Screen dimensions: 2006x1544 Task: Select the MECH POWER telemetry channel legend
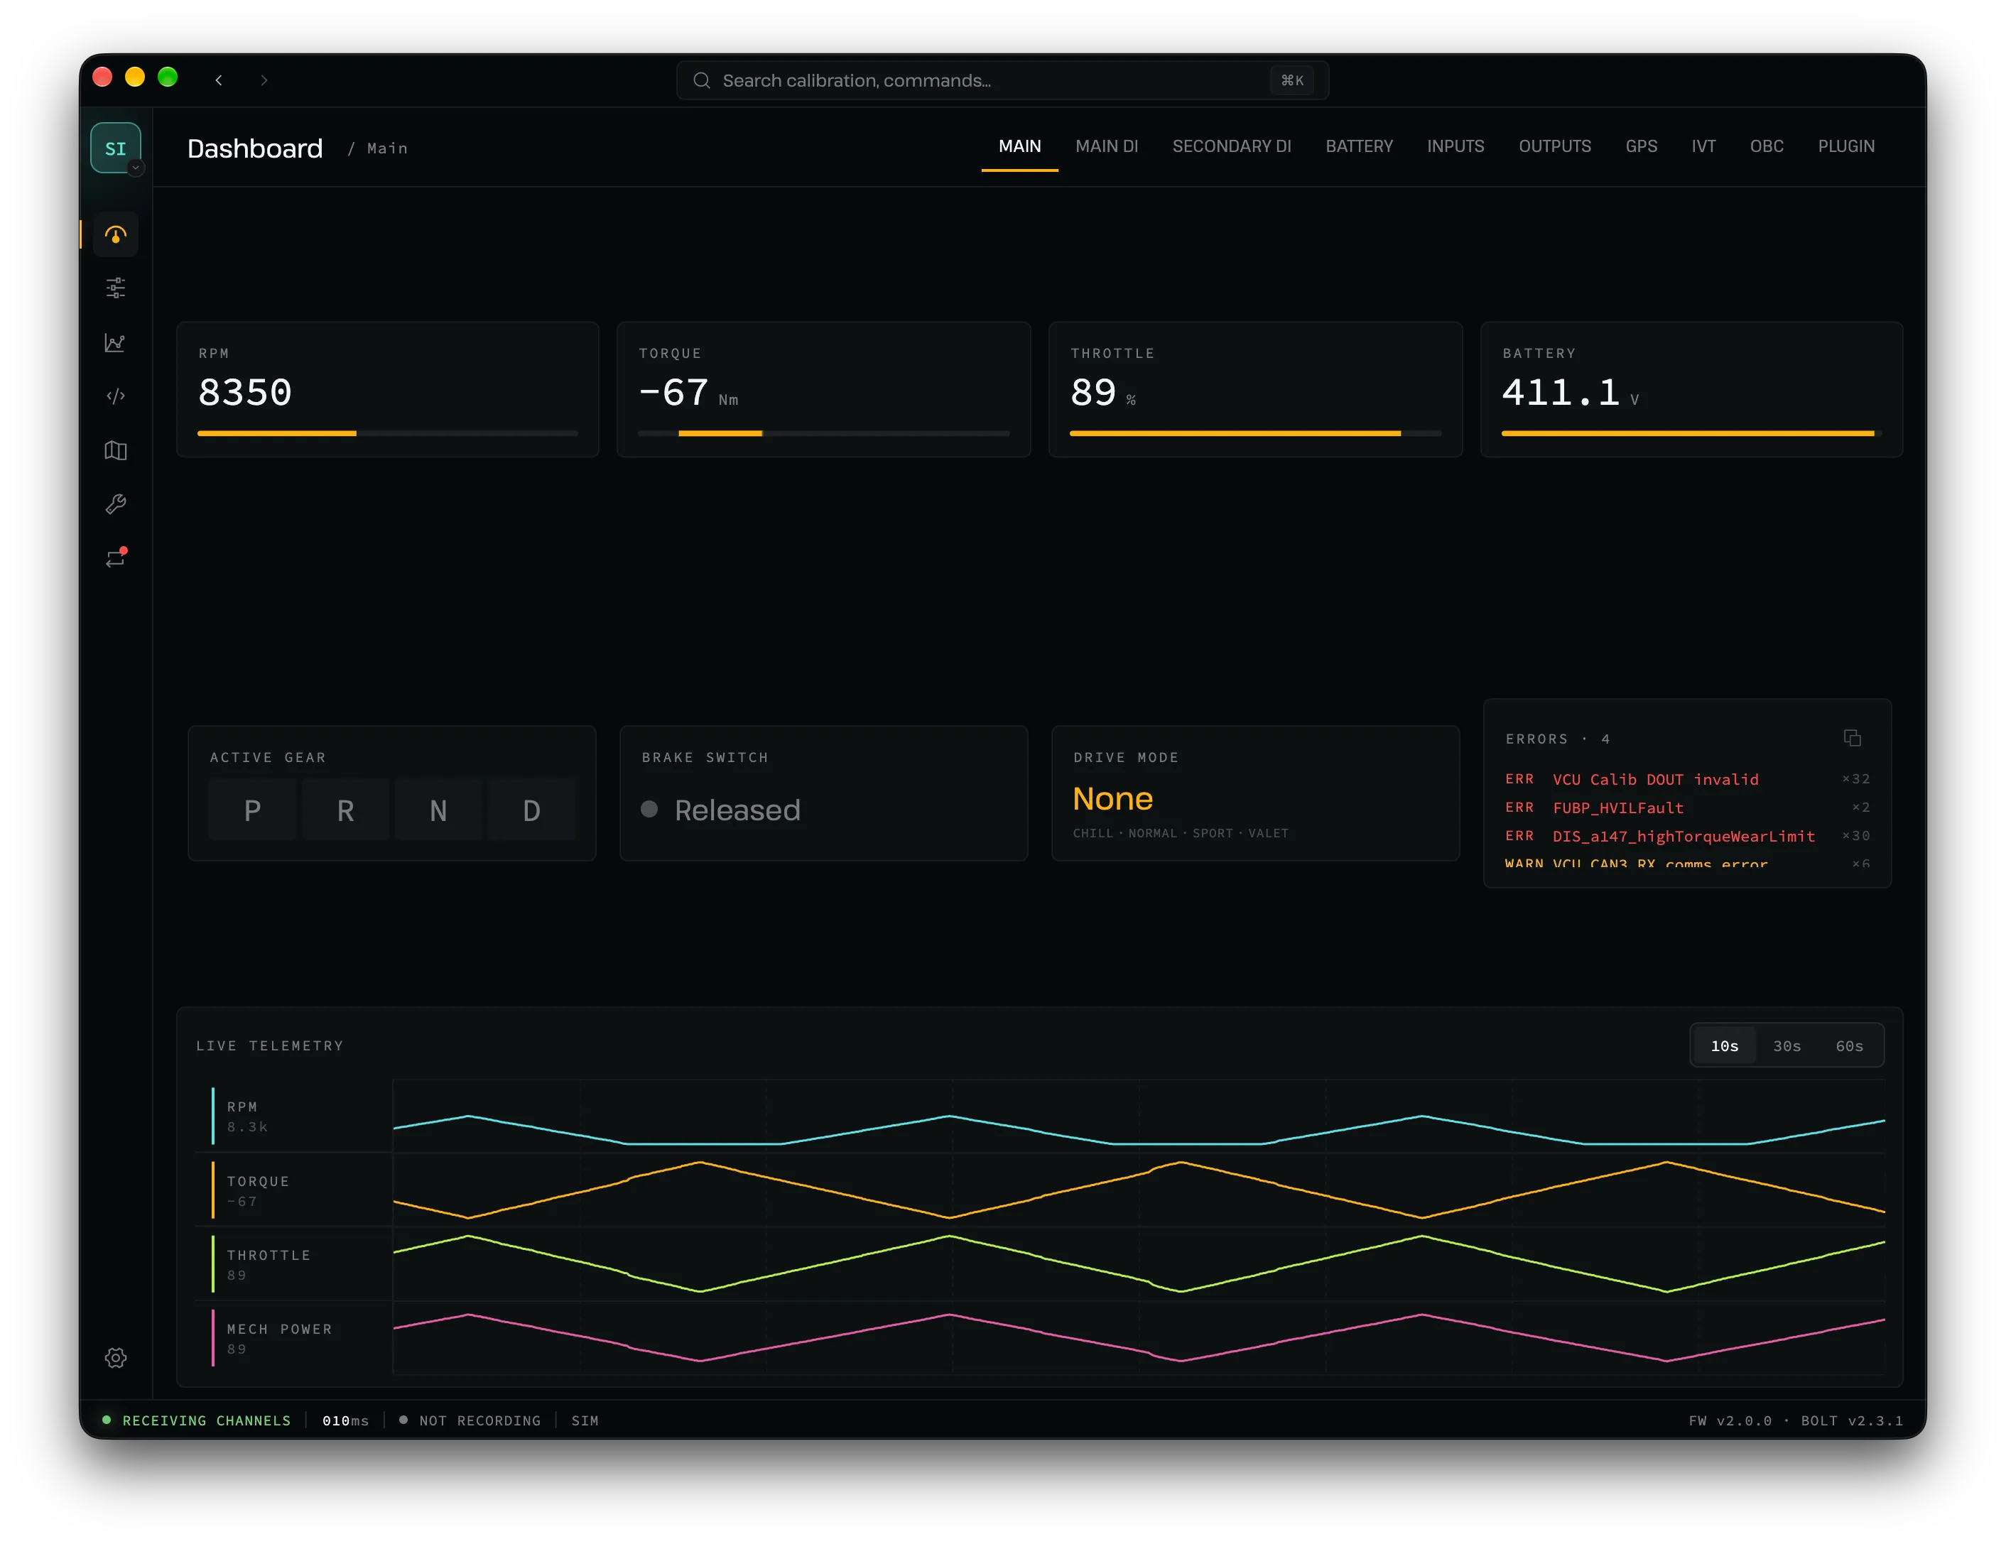coord(294,1338)
